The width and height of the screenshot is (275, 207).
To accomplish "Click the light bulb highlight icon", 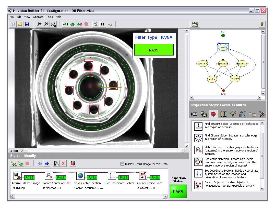I will pyautogui.click(x=96, y=24).
